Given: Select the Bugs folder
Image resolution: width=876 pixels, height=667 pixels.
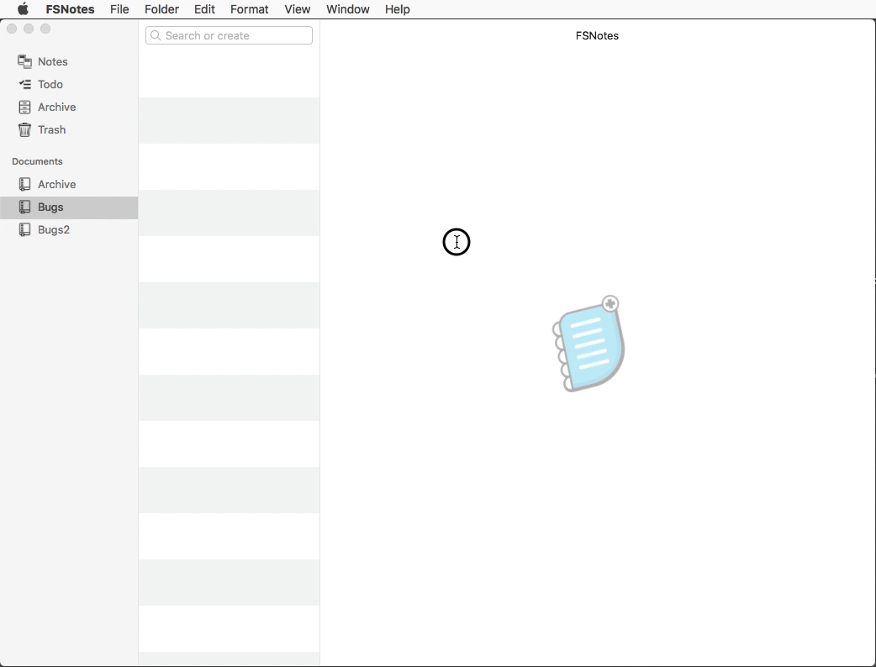Looking at the screenshot, I should pos(69,207).
